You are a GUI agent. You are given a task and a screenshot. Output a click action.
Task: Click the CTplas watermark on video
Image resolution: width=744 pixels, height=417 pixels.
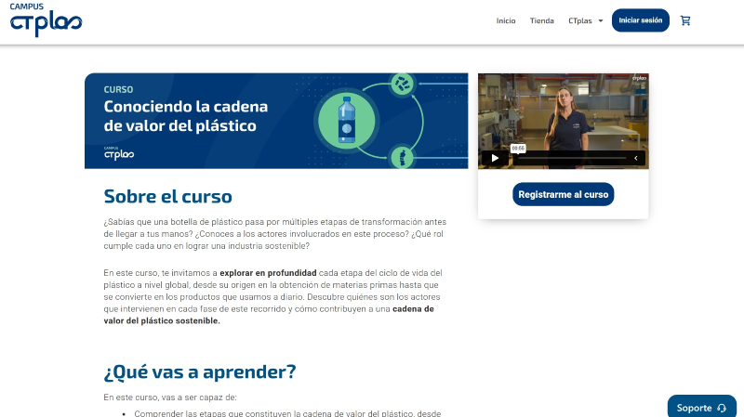639,79
